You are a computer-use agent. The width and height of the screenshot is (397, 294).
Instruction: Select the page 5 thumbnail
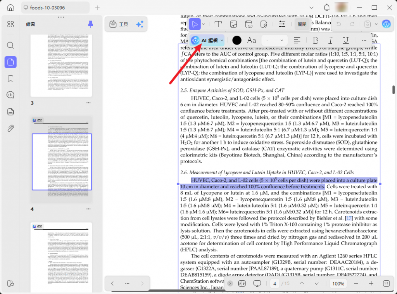[x=61, y=258]
